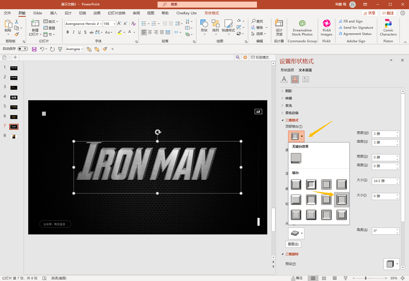Image resolution: width=409 pixels, height=281 pixels.
Task: Click the Increase Font Size icon
Action: click(119, 23)
